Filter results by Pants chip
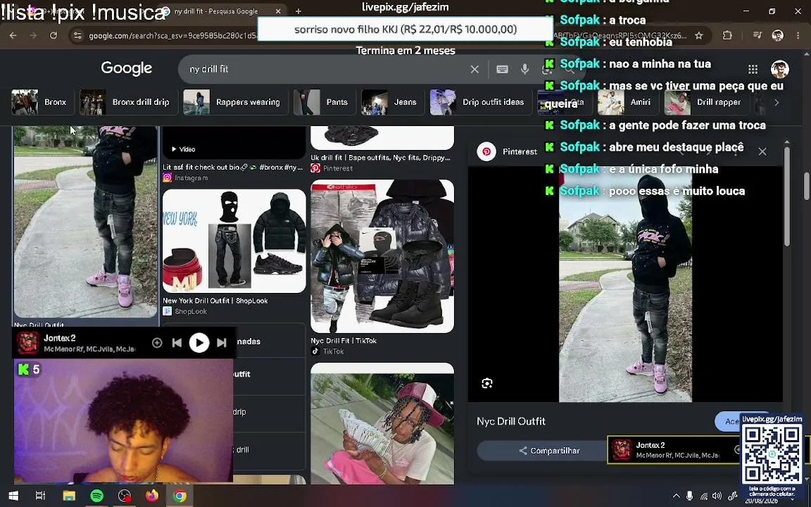811x507 pixels. [324, 102]
